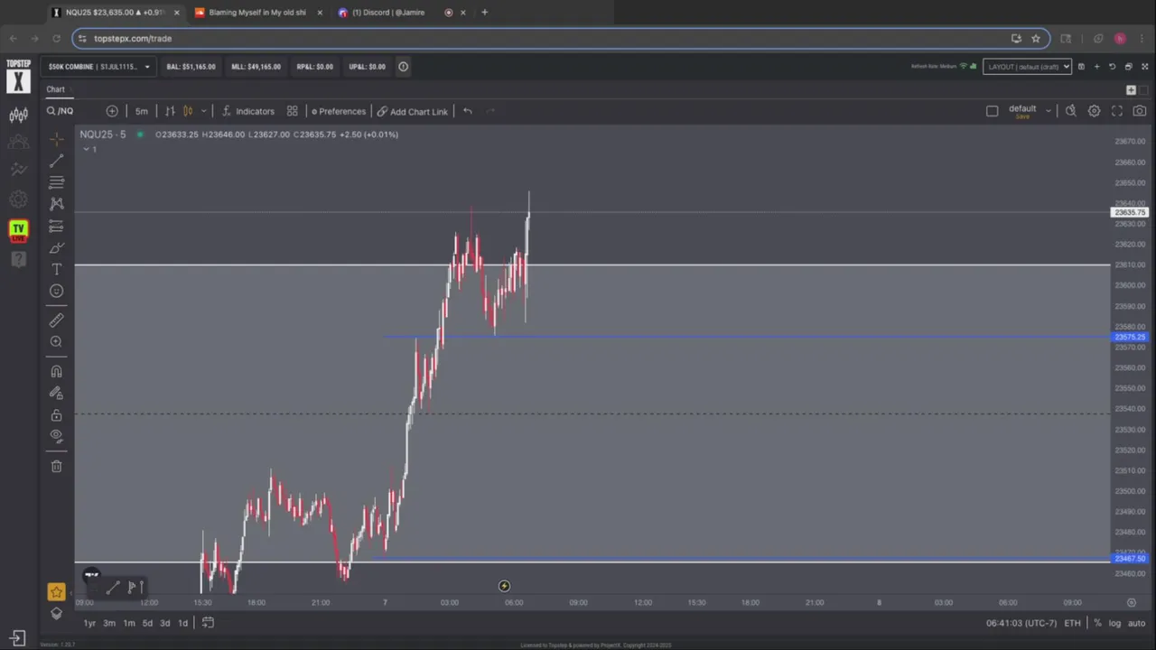Open the pattern drawing tools

click(56, 204)
